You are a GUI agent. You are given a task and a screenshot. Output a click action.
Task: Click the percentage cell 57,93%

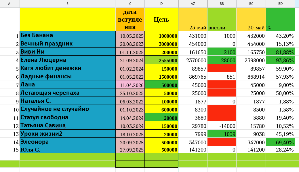pyautogui.click(x=280, y=76)
